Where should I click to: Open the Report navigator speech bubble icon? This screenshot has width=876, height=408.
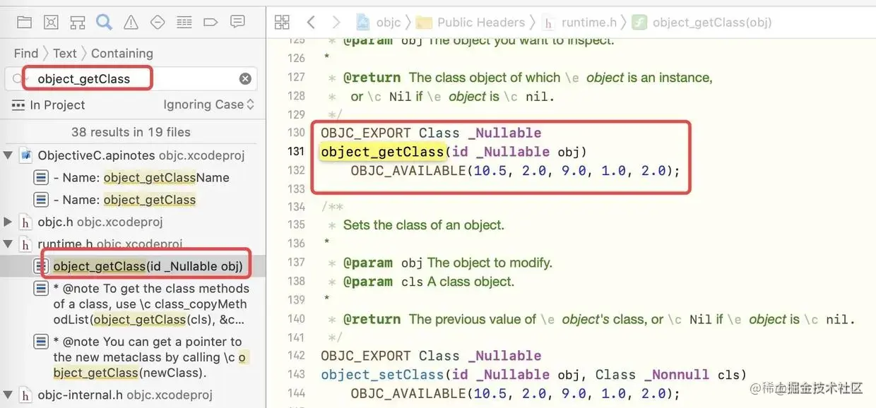pos(236,22)
